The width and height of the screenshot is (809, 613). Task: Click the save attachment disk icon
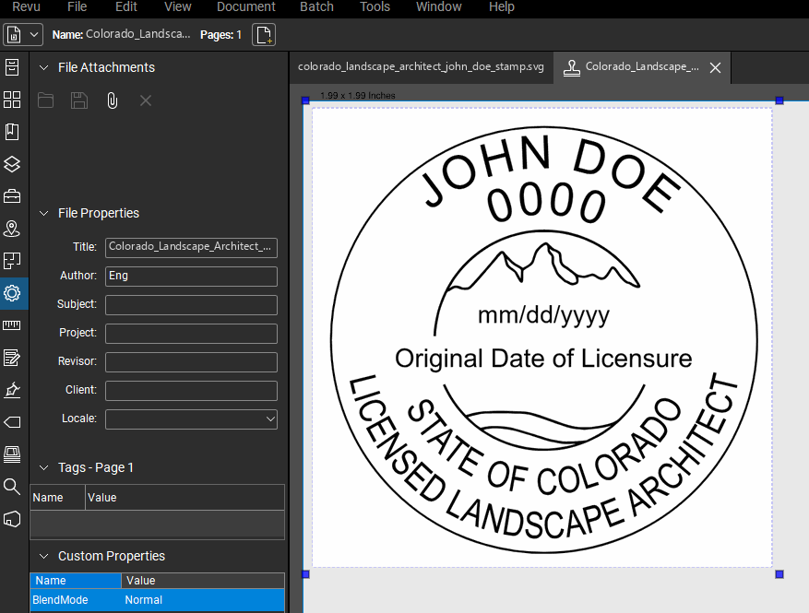[79, 100]
